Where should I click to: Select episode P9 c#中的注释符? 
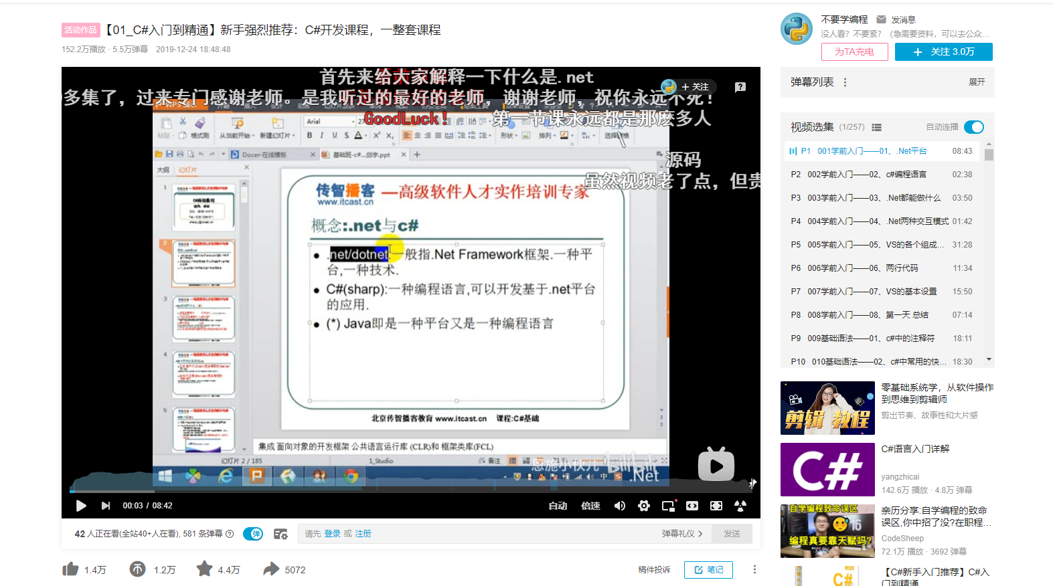[882, 338]
